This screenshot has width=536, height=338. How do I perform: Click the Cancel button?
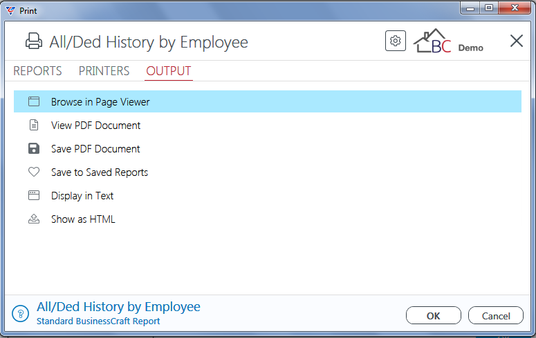(496, 315)
